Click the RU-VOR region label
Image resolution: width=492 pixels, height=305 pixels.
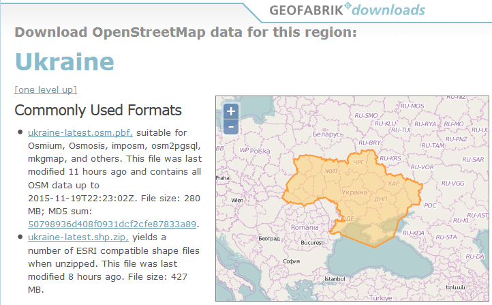point(423,167)
